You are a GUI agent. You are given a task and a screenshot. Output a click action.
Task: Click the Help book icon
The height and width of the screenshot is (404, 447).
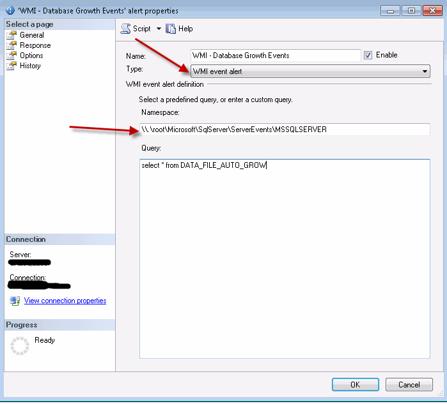point(171,29)
